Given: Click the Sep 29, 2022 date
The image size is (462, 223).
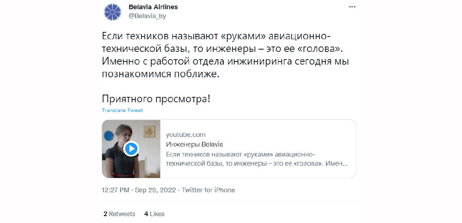Looking at the screenshot, I should pos(156,190).
